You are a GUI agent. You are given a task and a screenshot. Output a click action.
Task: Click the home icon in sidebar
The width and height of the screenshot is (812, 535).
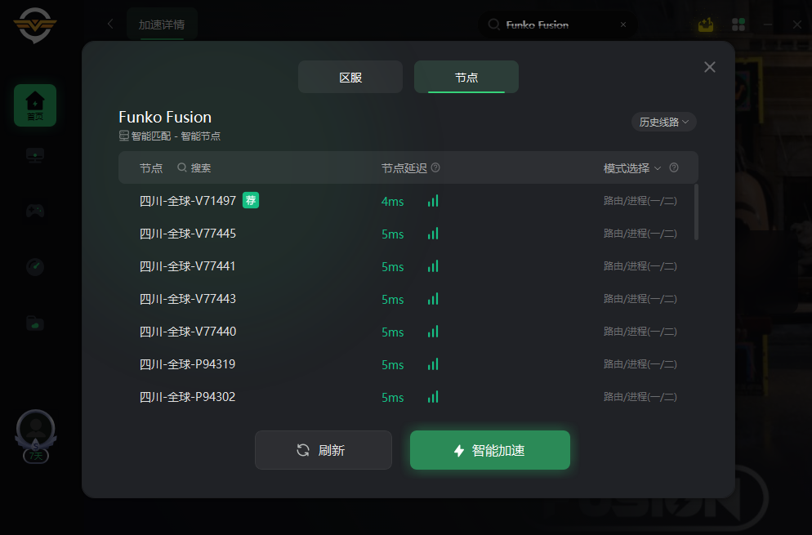coord(34,105)
